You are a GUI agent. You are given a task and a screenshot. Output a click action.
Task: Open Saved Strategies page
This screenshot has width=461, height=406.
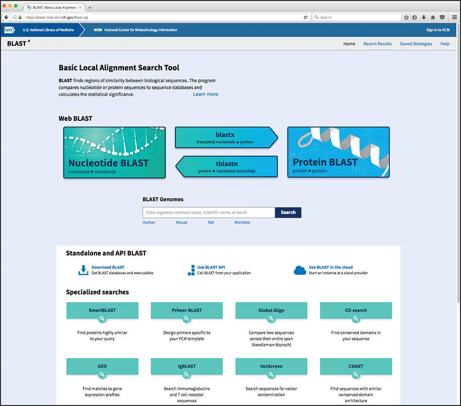pyautogui.click(x=416, y=43)
